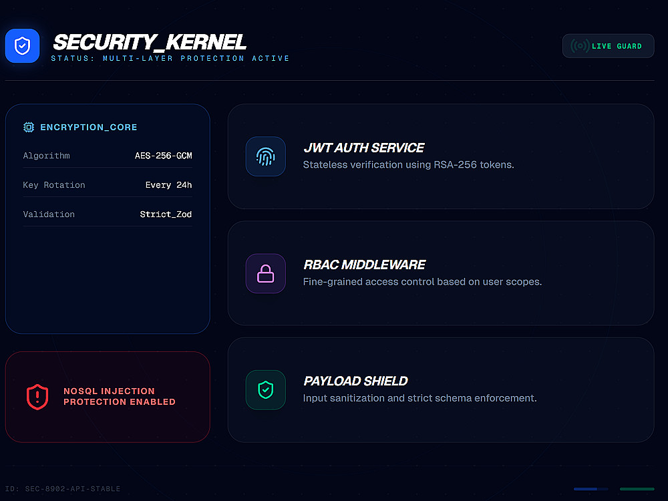Click the green progress bar in footer

point(637,489)
